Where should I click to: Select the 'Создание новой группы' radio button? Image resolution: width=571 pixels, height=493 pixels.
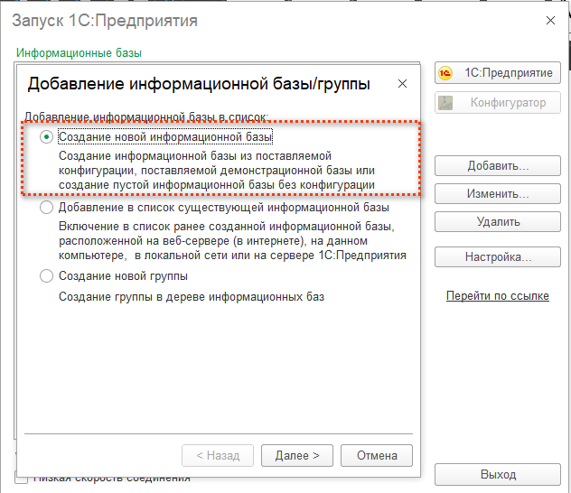pos(46,275)
